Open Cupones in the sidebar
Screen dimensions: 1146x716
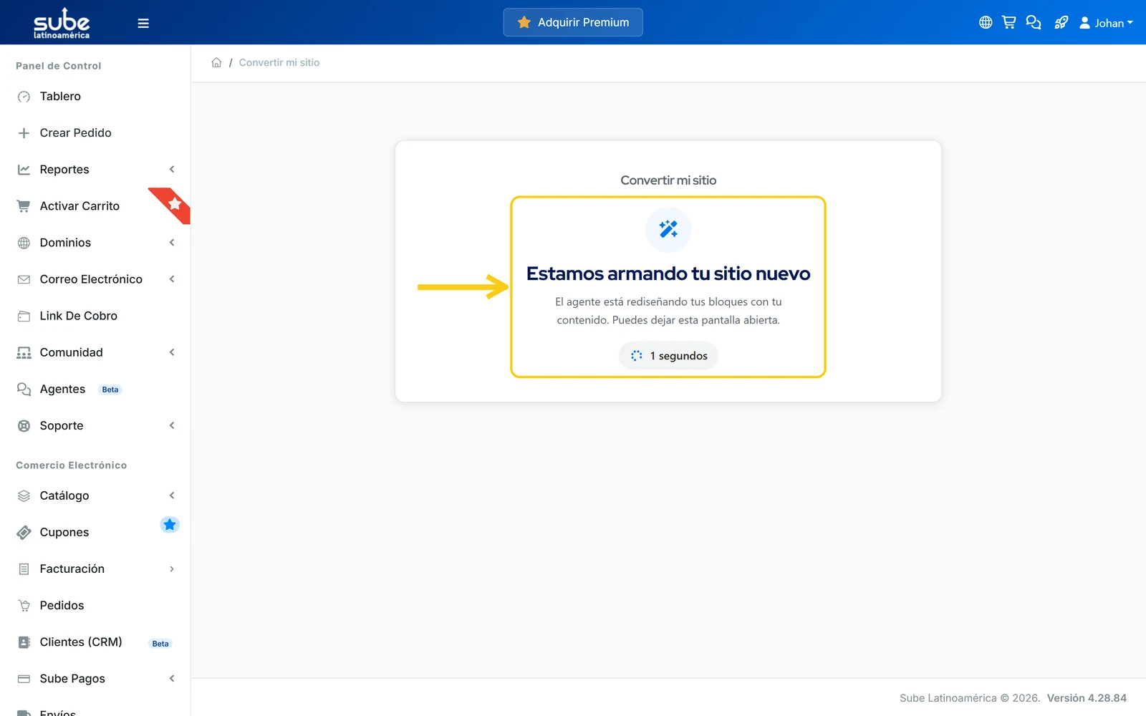click(x=64, y=532)
